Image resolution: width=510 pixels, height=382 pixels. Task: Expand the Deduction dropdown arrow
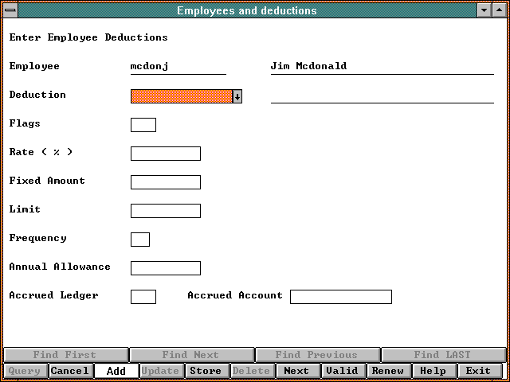[x=237, y=96]
